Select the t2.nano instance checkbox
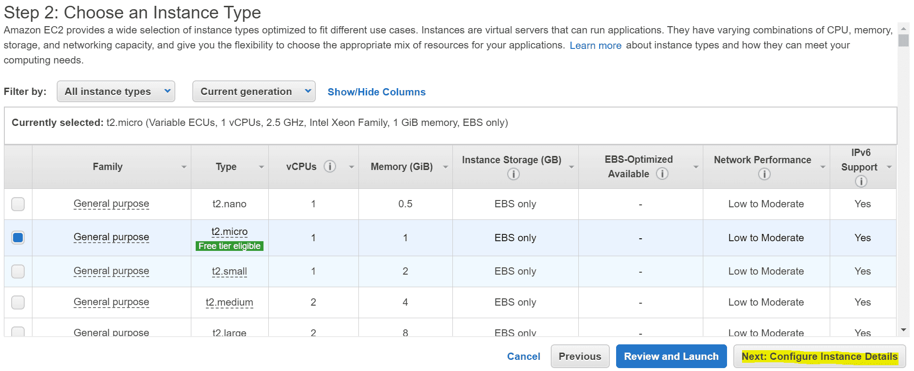Viewport: 914px width, 371px height. [18, 204]
